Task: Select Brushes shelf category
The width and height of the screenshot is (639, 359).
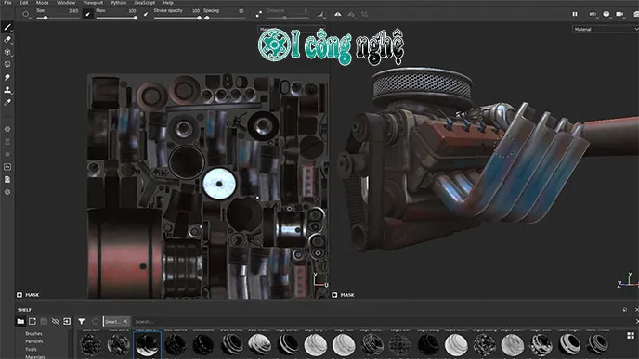Action: tap(33, 333)
